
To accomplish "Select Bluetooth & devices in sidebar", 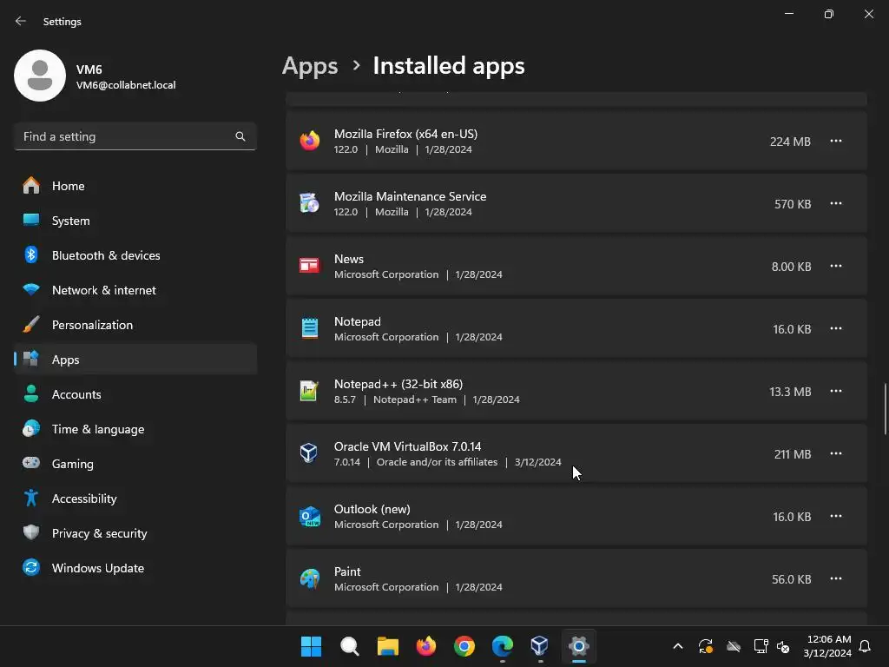I will (106, 255).
